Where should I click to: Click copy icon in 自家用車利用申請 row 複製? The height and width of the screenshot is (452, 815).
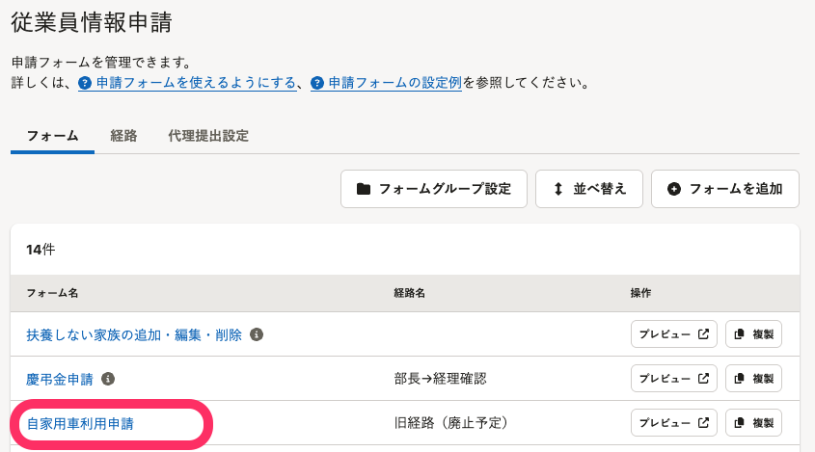click(739, 423)
